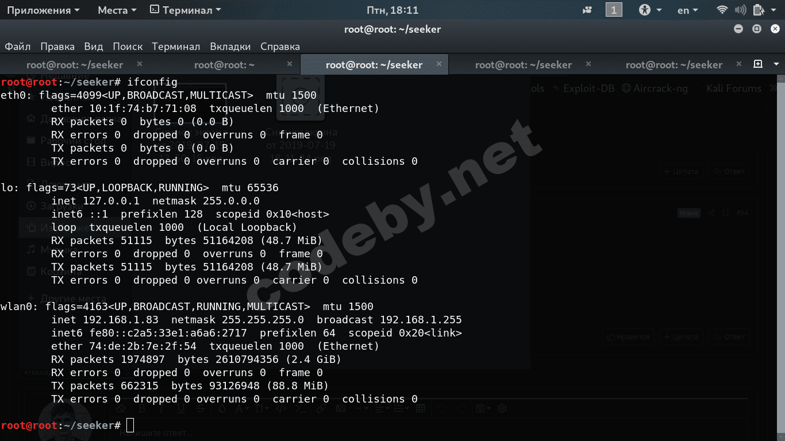This screenshot has width=785, height=441.
Task: Open the Правка menu
Action: pos(57,47)
